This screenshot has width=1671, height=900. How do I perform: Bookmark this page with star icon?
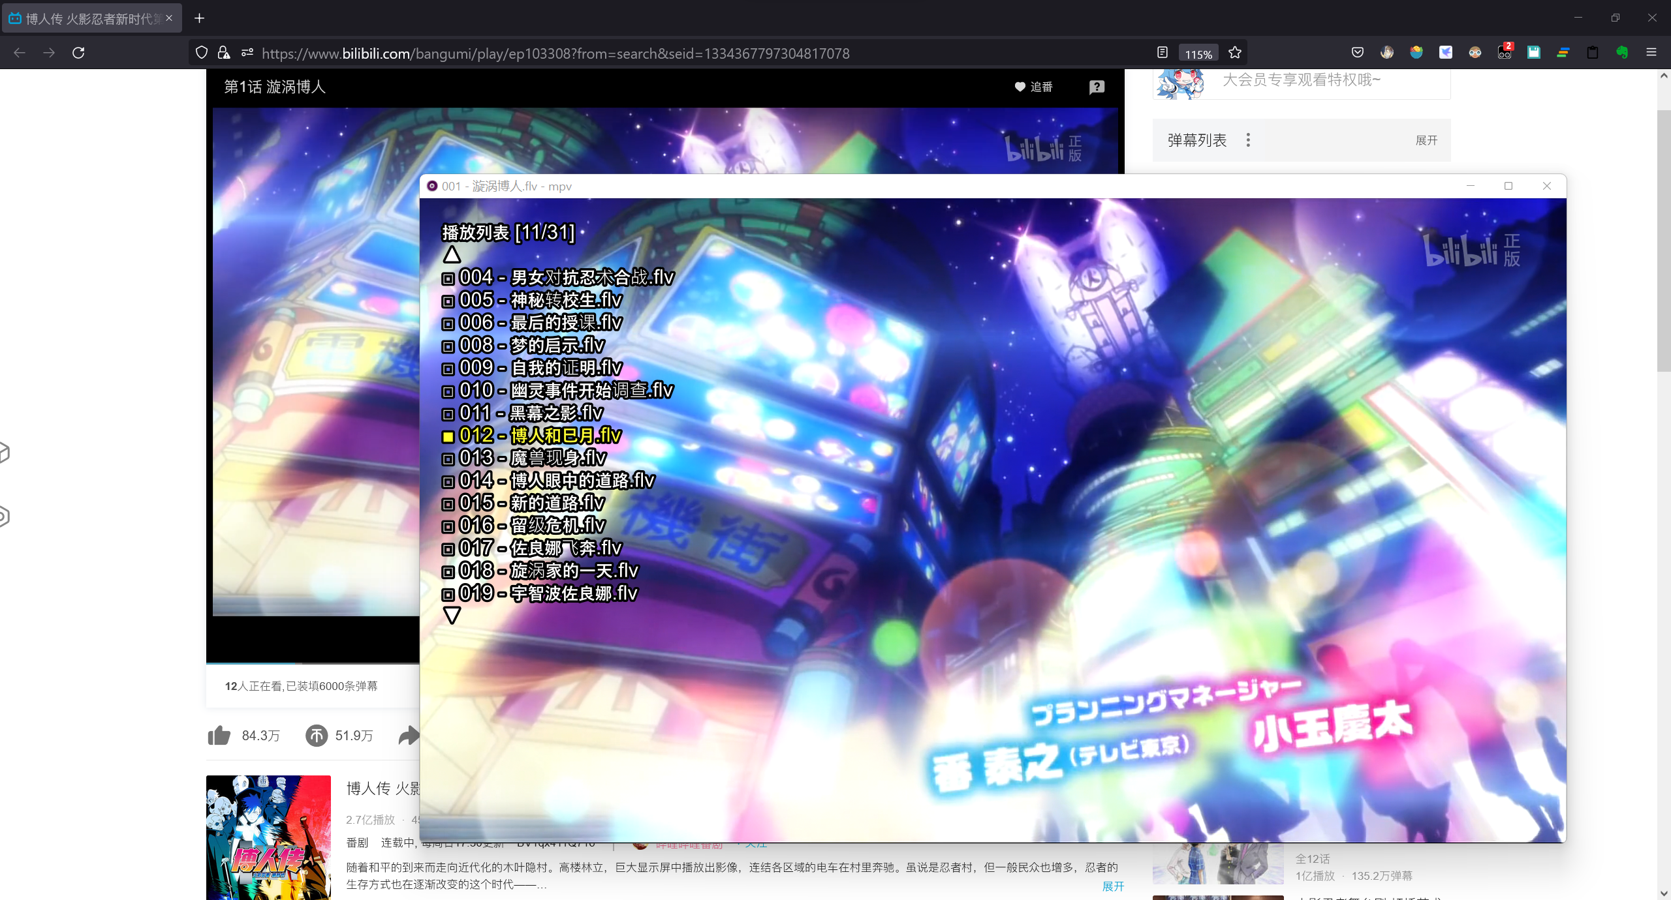coord(1234,53)
